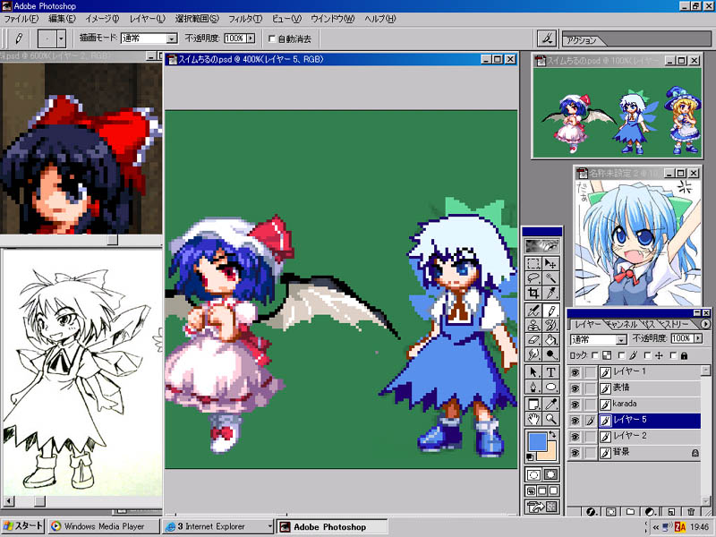Viewport: 716px width, 537px height.
Task: Select the Lasso tool
Action: click(x=533, y=278)
